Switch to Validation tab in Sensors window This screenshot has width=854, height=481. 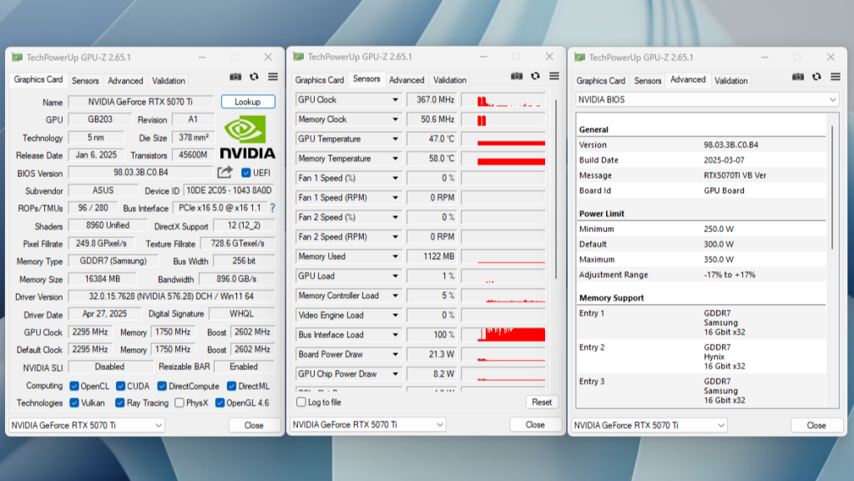click(x=449, y=80)
